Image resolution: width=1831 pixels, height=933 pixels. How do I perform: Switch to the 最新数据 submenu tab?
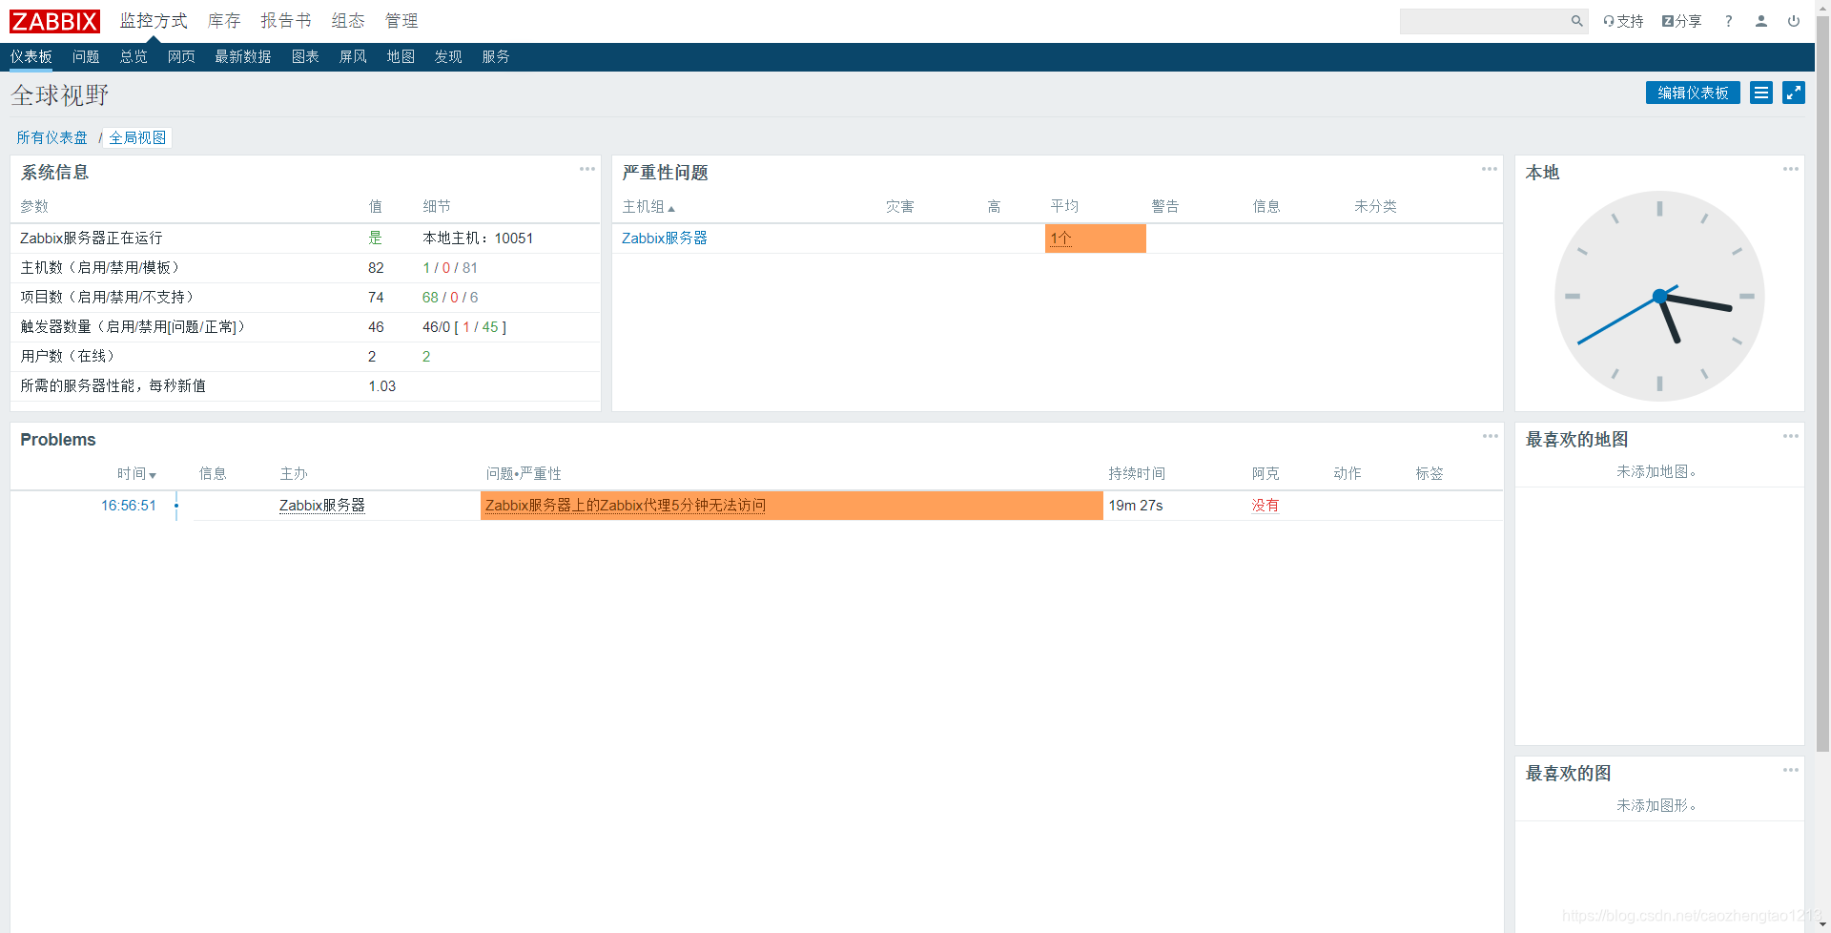(x=243, y=57)
